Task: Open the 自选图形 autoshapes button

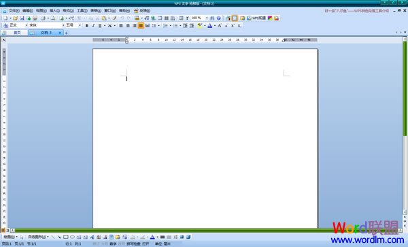Action: (38, 237)
